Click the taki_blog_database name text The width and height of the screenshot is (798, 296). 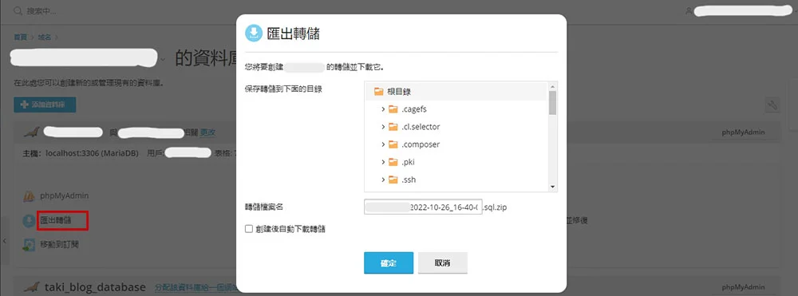(x=95, y=287)
